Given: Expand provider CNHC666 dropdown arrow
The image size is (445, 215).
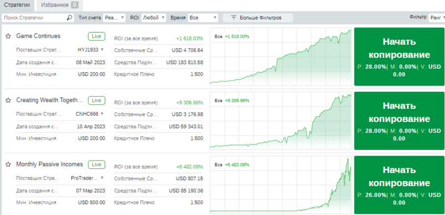Looking at the screenshot, I should click(x=102, y=113).
